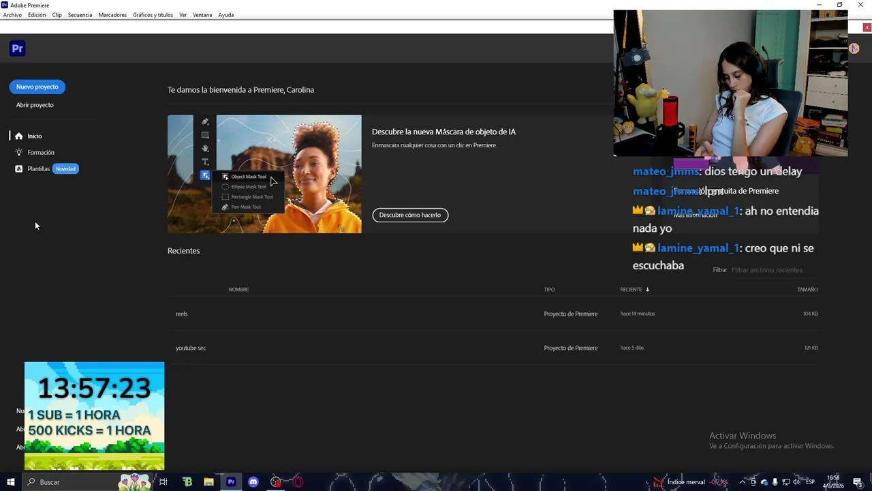Click the 104 KB size value
Viewport: 872px width, 491px height.
(810, 314)
